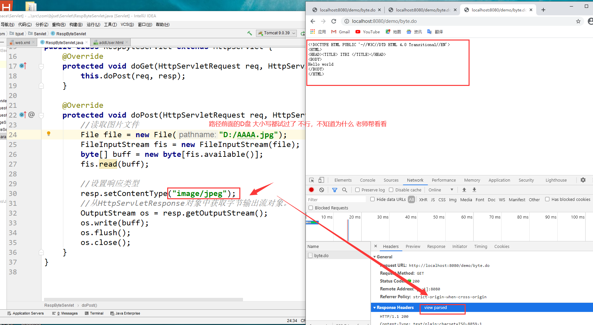Collapse the doPost method fold marker at line 22

click(x=41, y=115)
